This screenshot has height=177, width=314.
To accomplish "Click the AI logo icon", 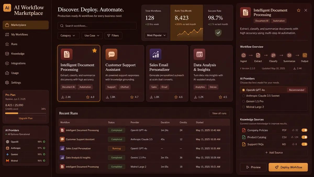I will coord(7,8).
